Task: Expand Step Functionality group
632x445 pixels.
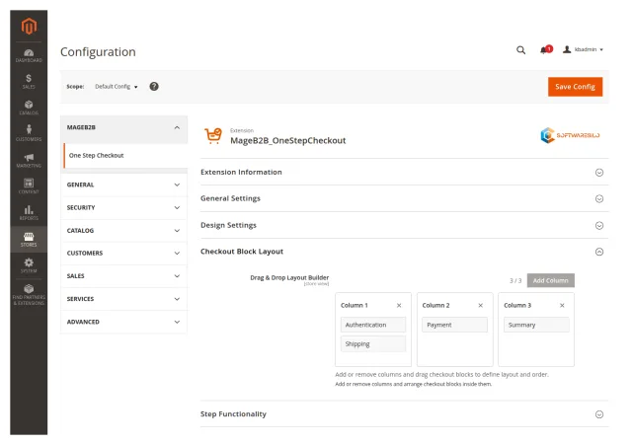Action: tap(404, 414)
